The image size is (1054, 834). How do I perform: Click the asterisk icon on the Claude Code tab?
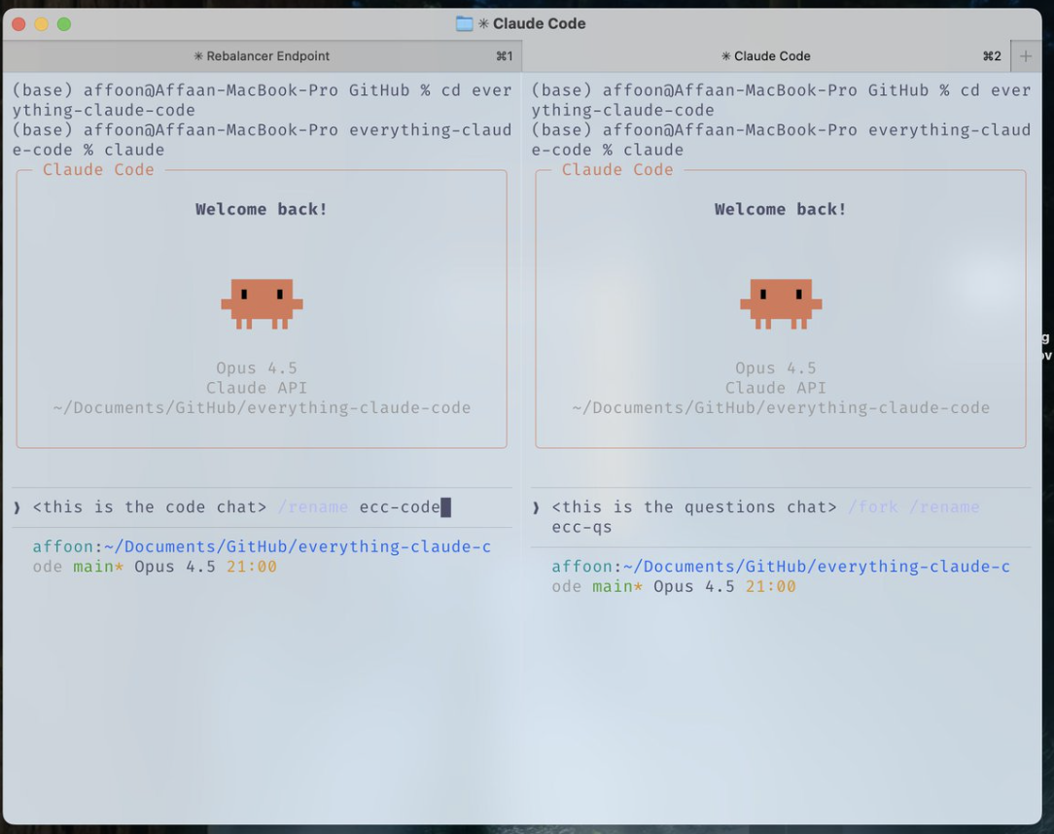(x=725, y=56)
